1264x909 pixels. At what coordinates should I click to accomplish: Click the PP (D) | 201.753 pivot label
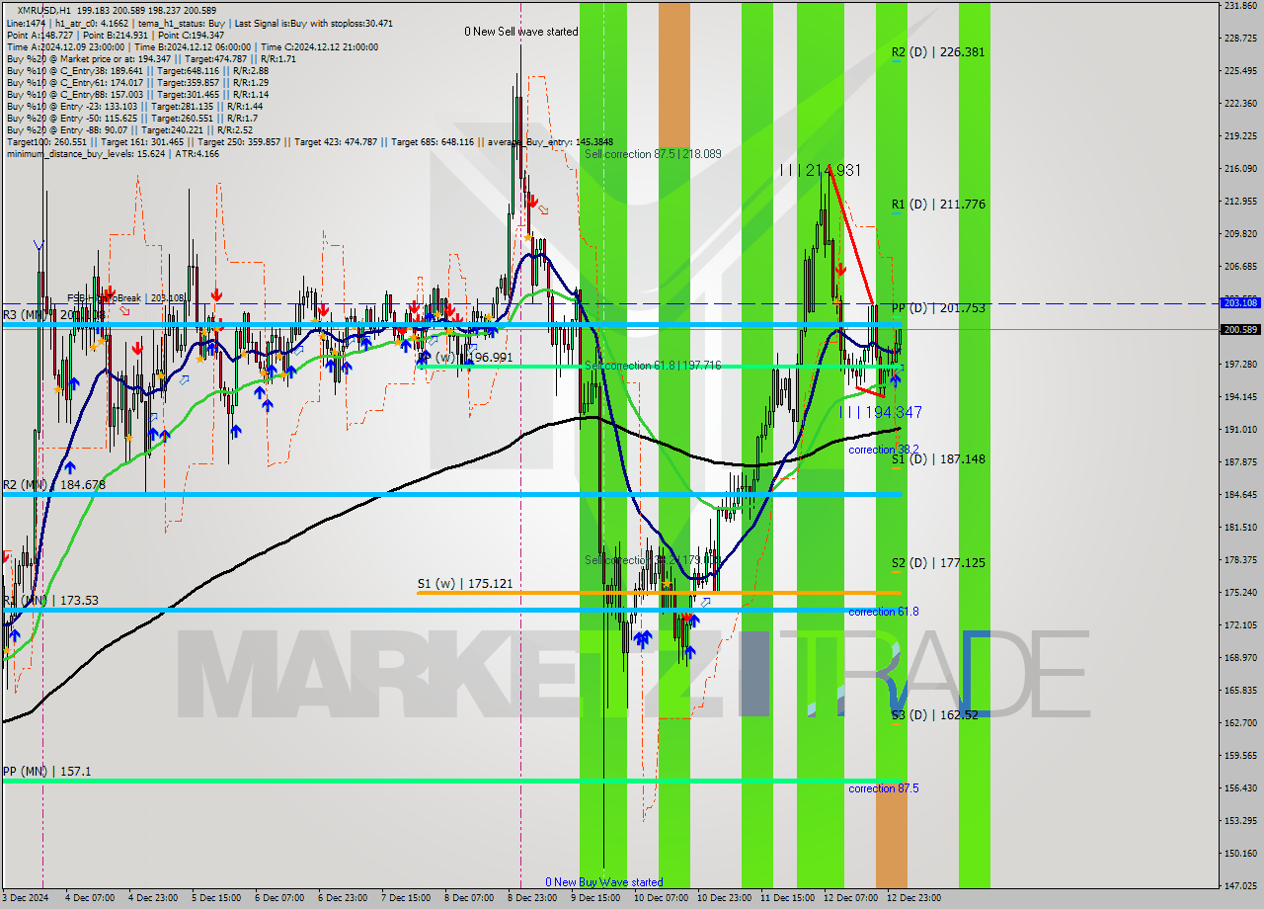938,308
